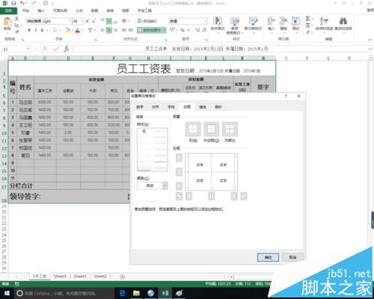Click the Cut scissors icon

pyautogui.click(x=16, y=19)
